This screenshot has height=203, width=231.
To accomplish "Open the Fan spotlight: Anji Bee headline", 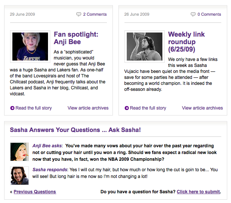I will pyautogui.click(x=76, y=38).
